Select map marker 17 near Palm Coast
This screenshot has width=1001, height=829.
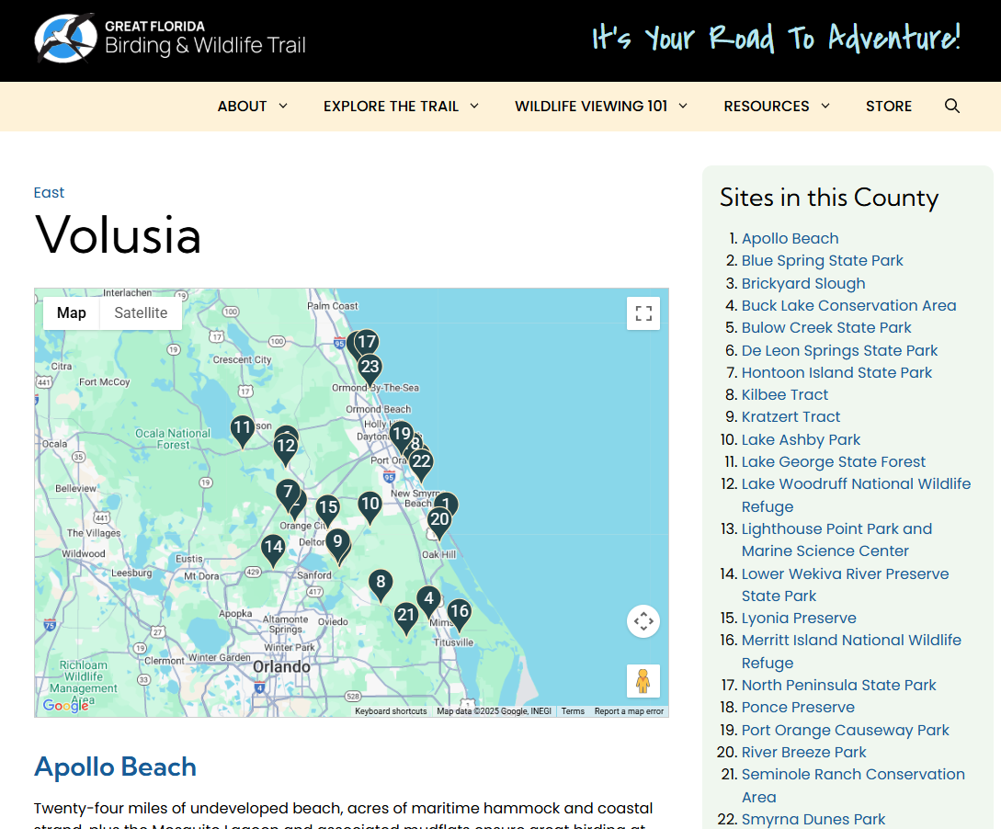368,342
